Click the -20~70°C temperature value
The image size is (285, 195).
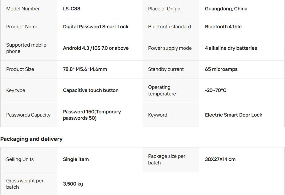pyautogui.click(x=216, y=90)
